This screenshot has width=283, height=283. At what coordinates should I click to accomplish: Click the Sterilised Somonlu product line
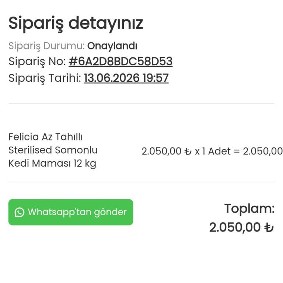point(53,150)
